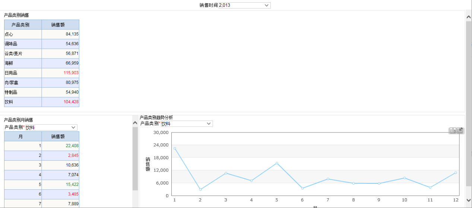
Task: Select the 肉/家禽 category row
Action: (23, 83)
